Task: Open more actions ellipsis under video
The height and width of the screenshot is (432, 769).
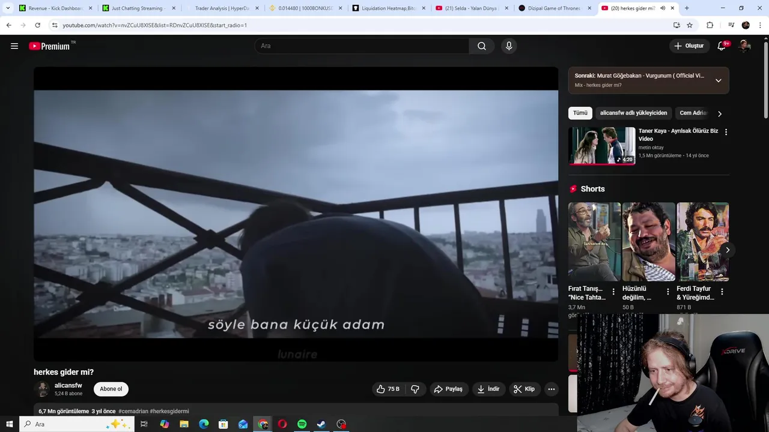Action: (551, 389)
